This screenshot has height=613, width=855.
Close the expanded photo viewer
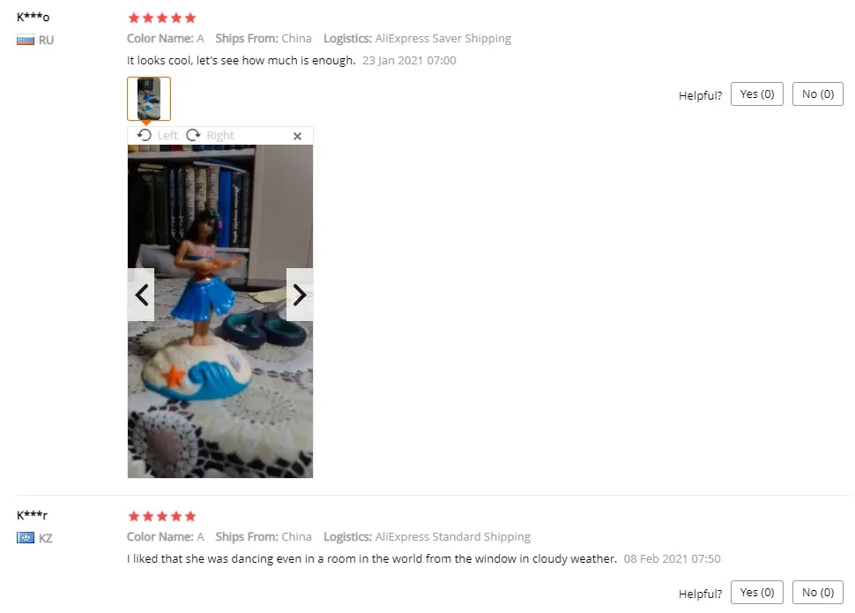[297, 136]
